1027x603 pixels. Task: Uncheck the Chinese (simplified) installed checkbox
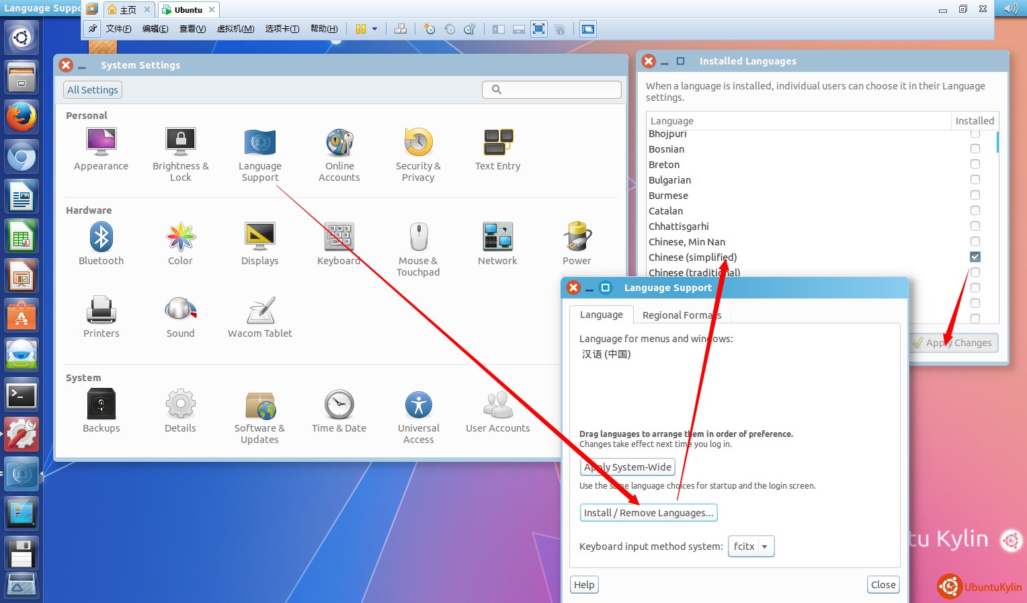[x=975, y=257]
